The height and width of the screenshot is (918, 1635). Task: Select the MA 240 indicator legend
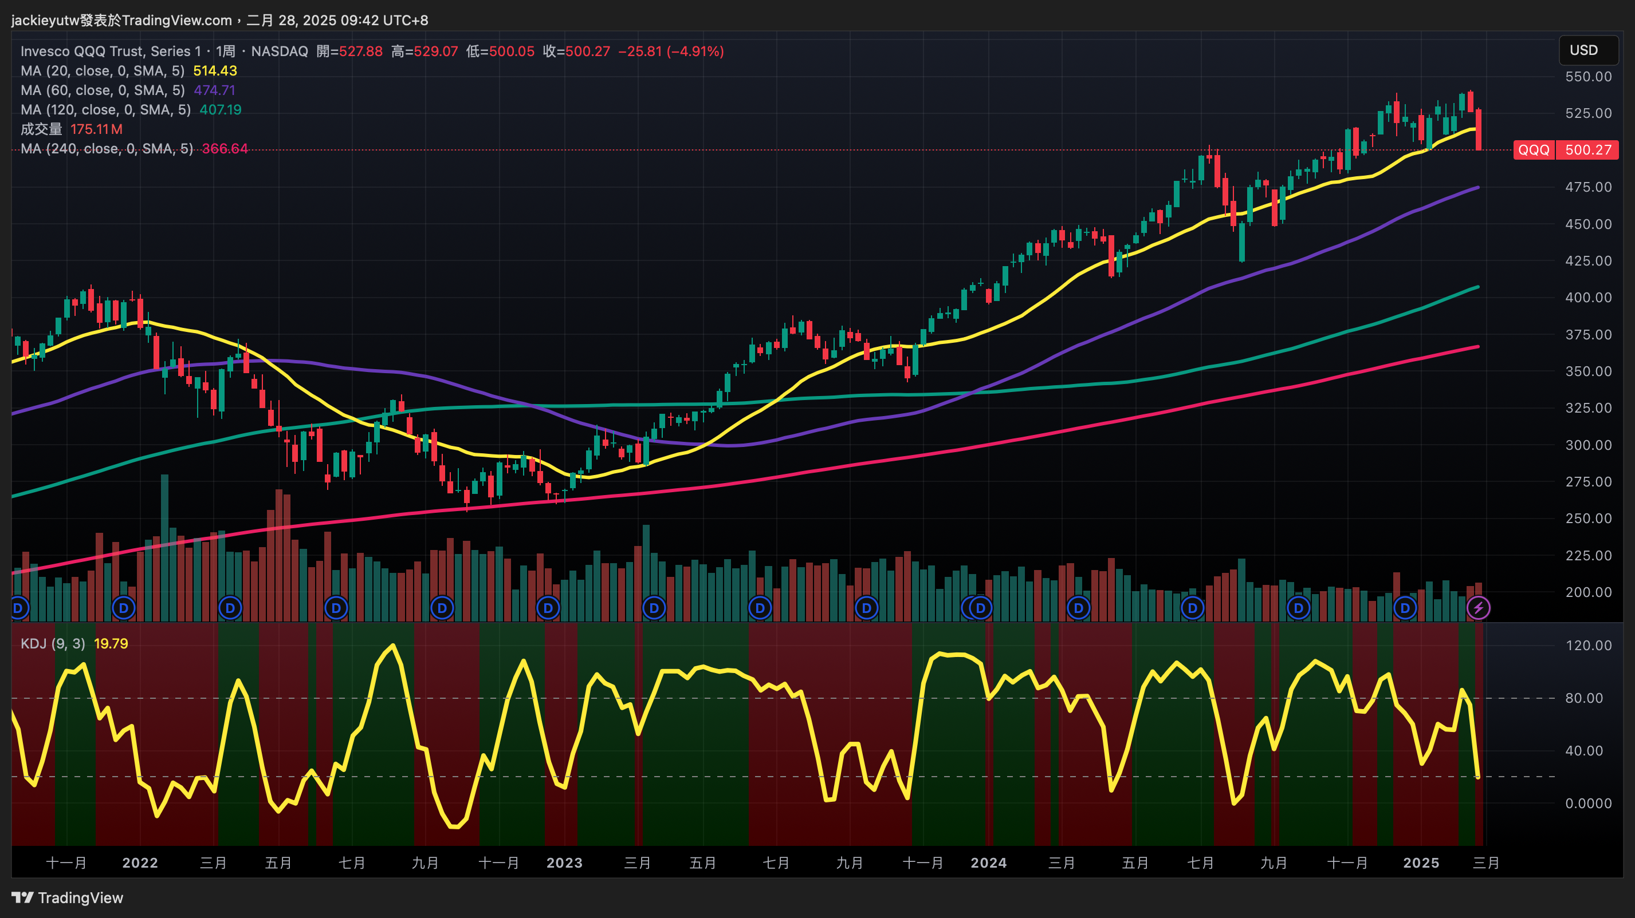pyautogui.click(x=107, y=148)
